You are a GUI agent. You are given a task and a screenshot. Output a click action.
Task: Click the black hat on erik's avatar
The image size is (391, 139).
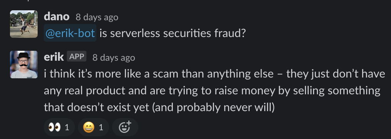point(23,56)
